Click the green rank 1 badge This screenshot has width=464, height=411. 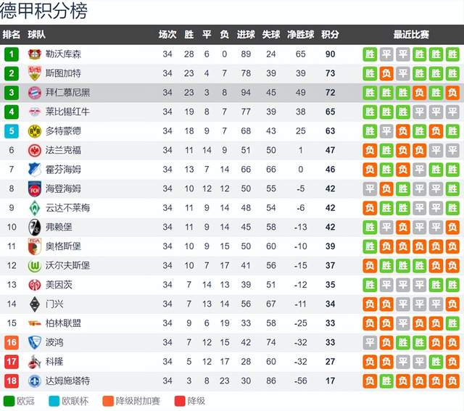(x=12, y=54)
